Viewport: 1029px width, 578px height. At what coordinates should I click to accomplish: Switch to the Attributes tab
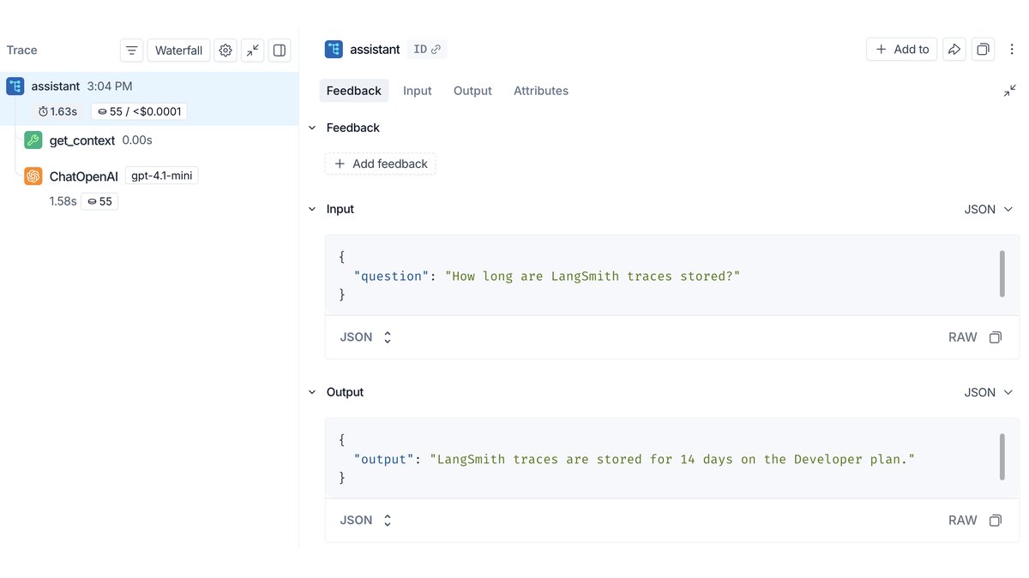tap(541, 91)
